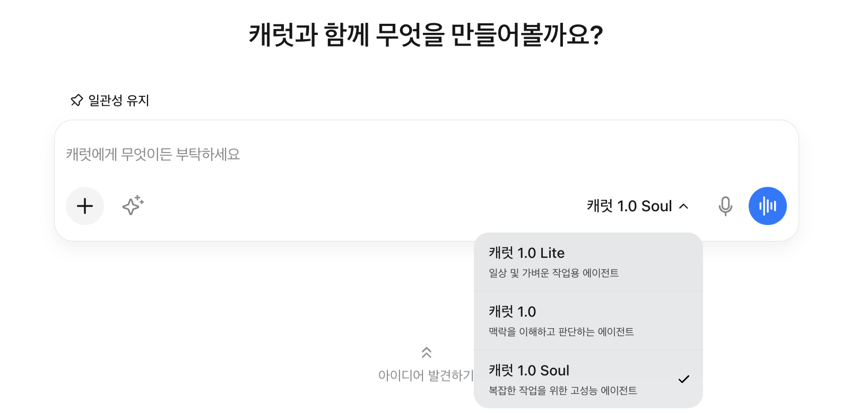
Task: Click the upward chevrons above 아이디어 발견하기
Action: click(426, 353)
